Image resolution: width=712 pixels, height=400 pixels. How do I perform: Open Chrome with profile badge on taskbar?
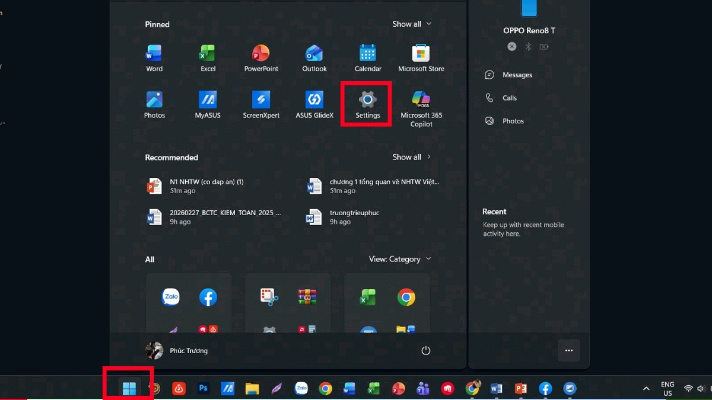tap(472, 388)
